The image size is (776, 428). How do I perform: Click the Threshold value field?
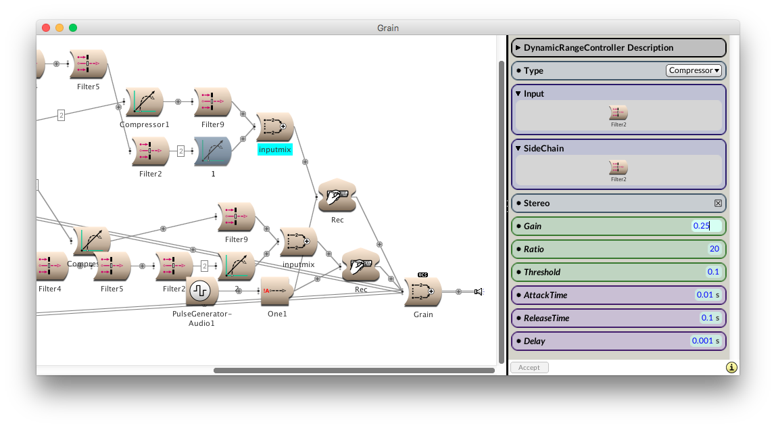714,272
